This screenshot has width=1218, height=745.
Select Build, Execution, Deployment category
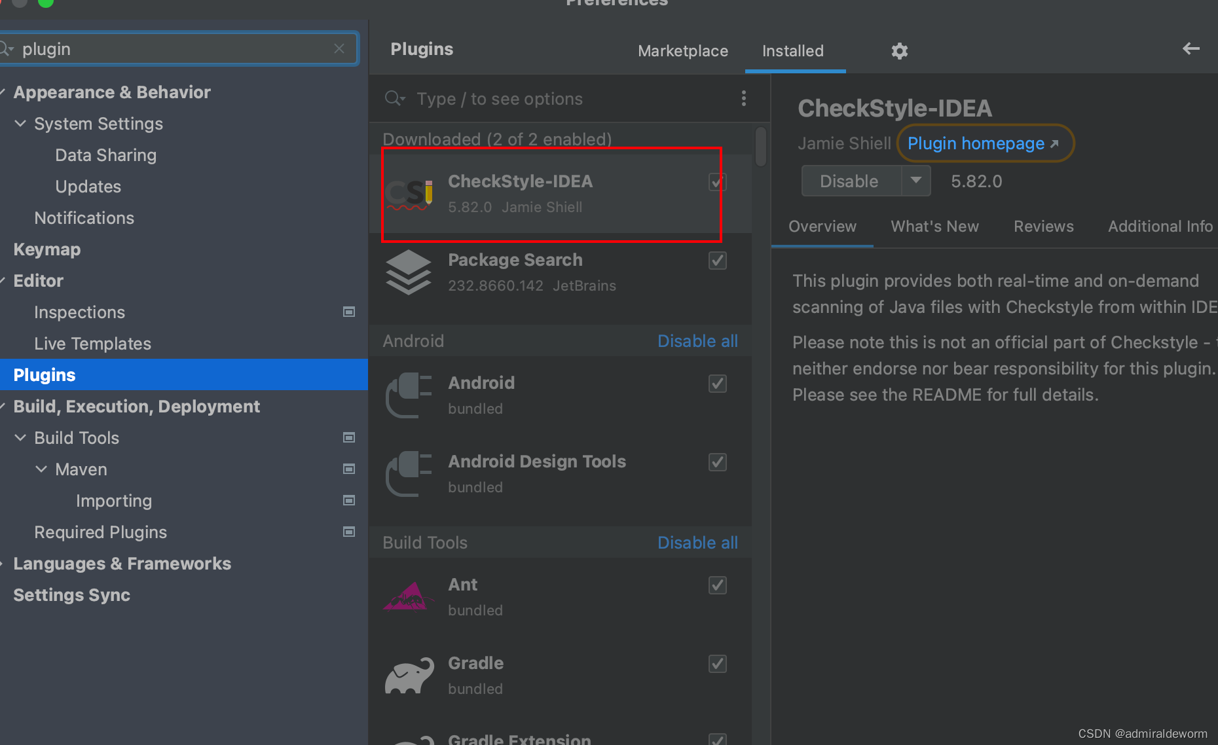click(x=137, y=407)
